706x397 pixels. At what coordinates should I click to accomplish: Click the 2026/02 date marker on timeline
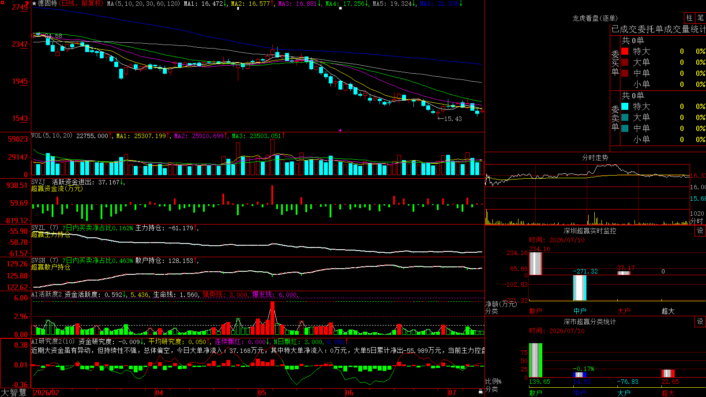[x=46, y=393]
